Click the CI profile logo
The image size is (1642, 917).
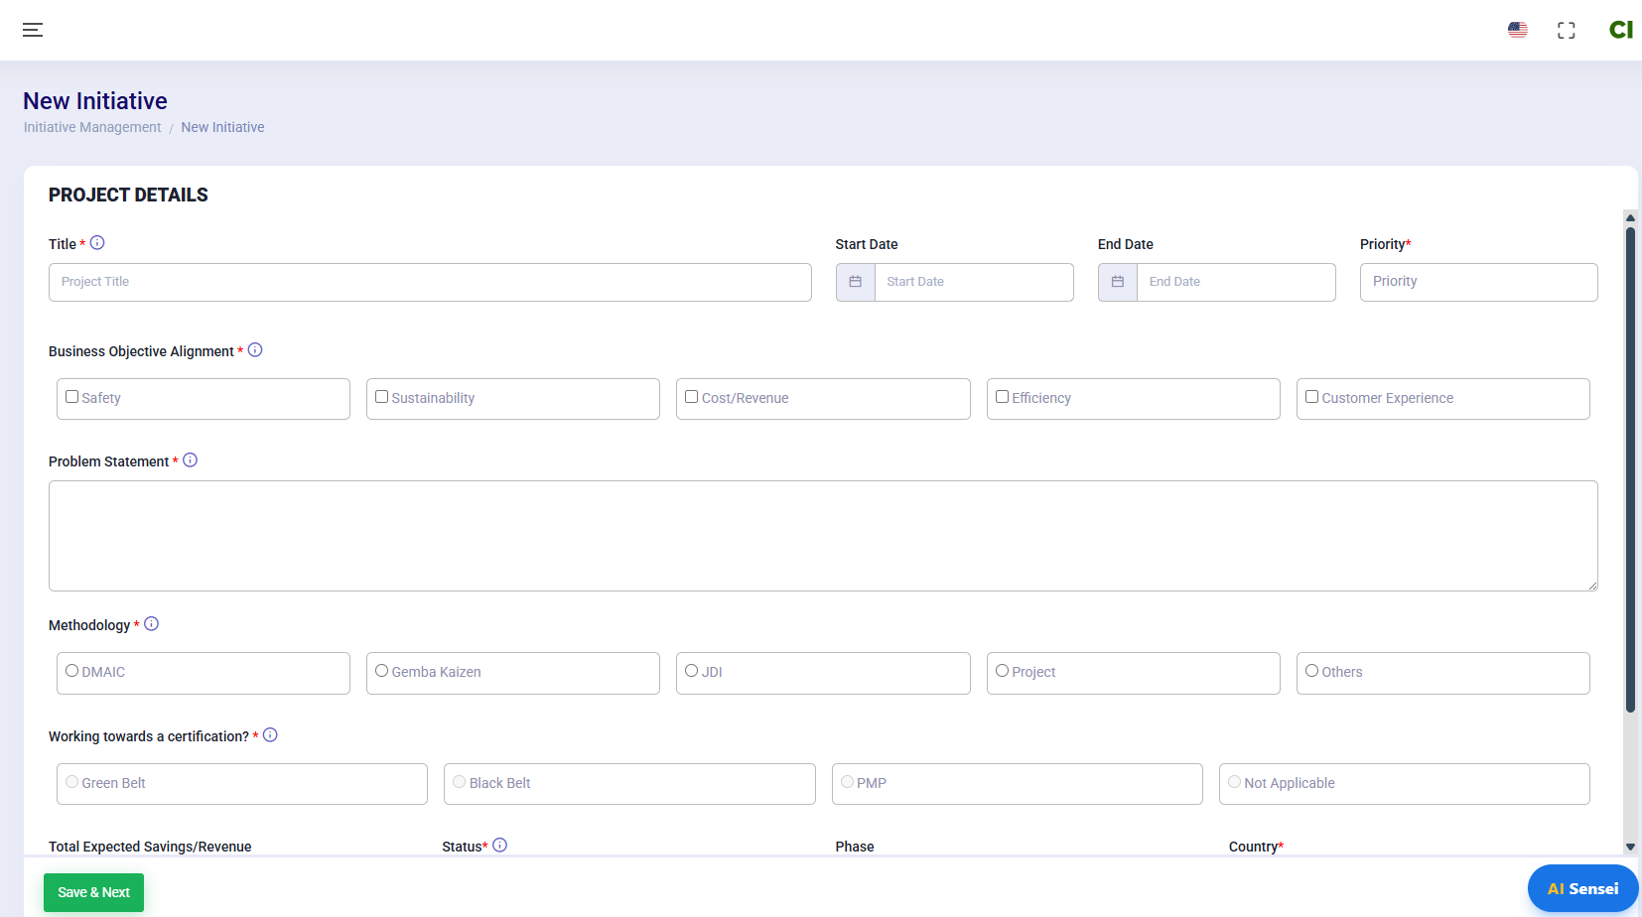click(1620, 30)
